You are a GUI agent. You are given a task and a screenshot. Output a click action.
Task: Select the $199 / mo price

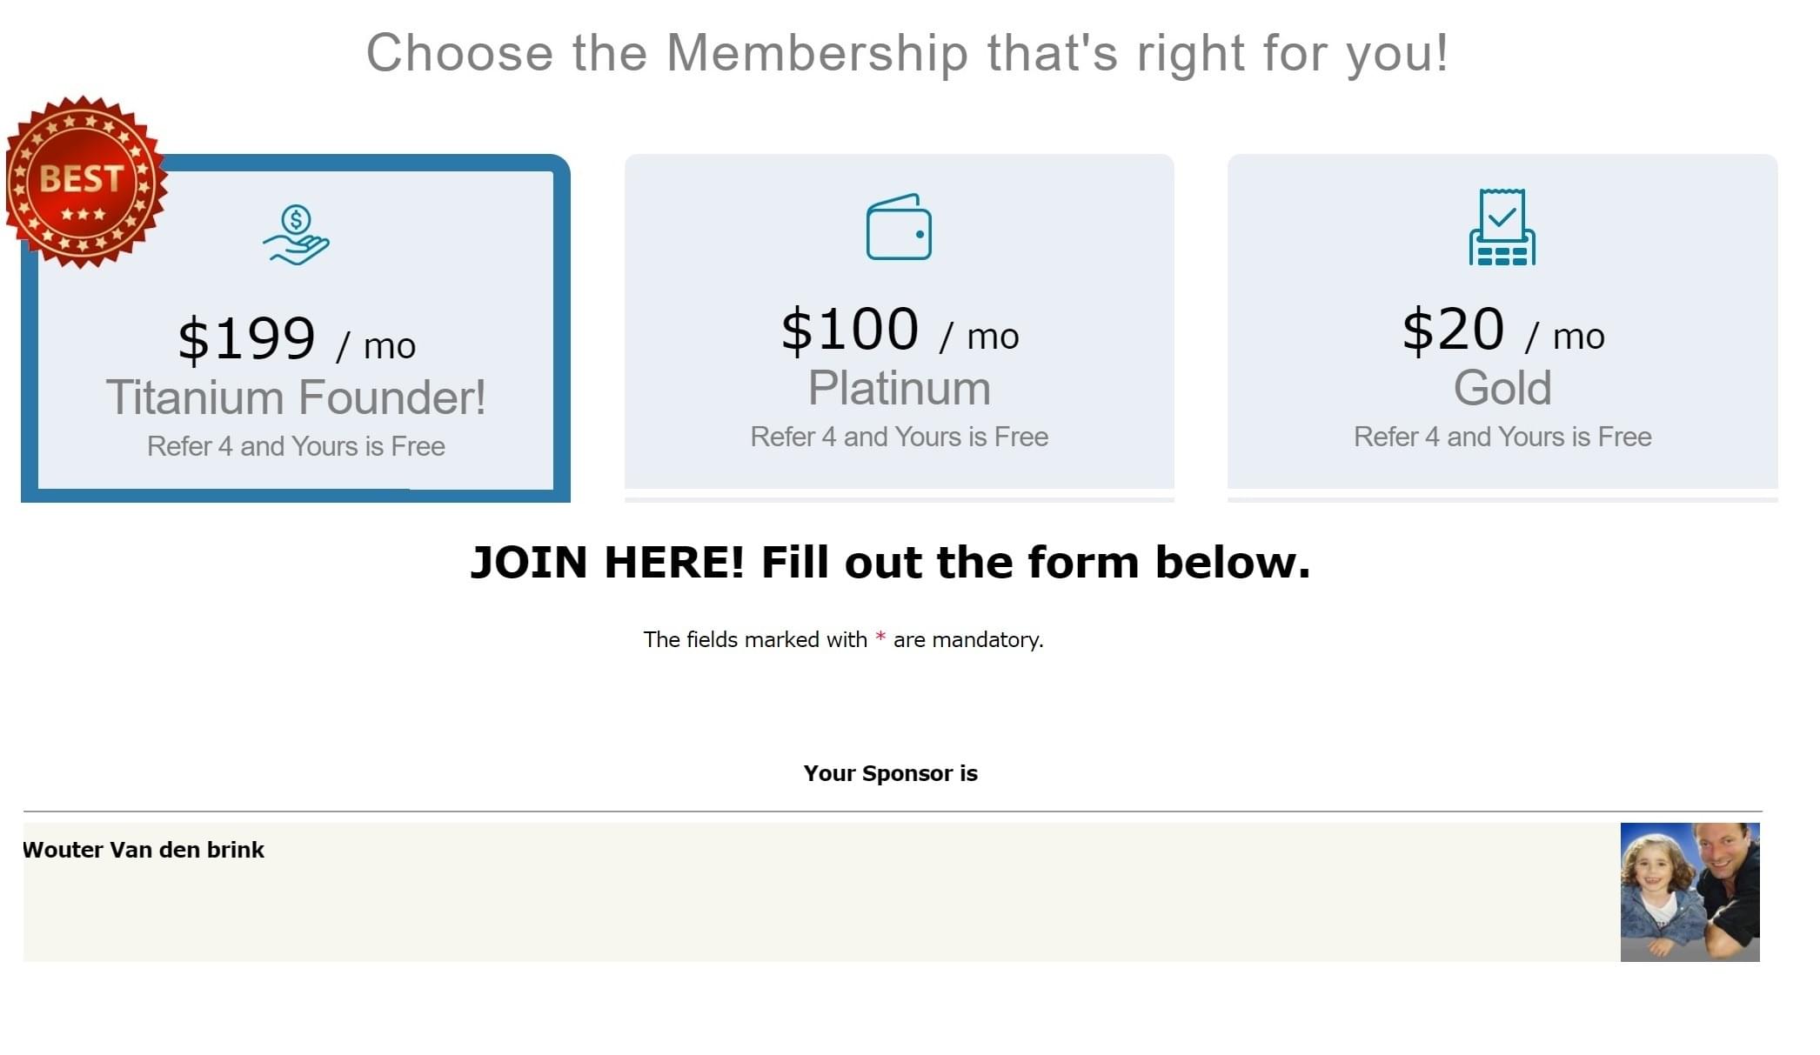tap(297, 338)
